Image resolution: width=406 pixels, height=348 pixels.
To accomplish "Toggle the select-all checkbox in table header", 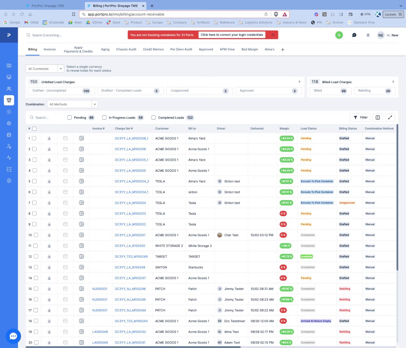I will 35,129.
